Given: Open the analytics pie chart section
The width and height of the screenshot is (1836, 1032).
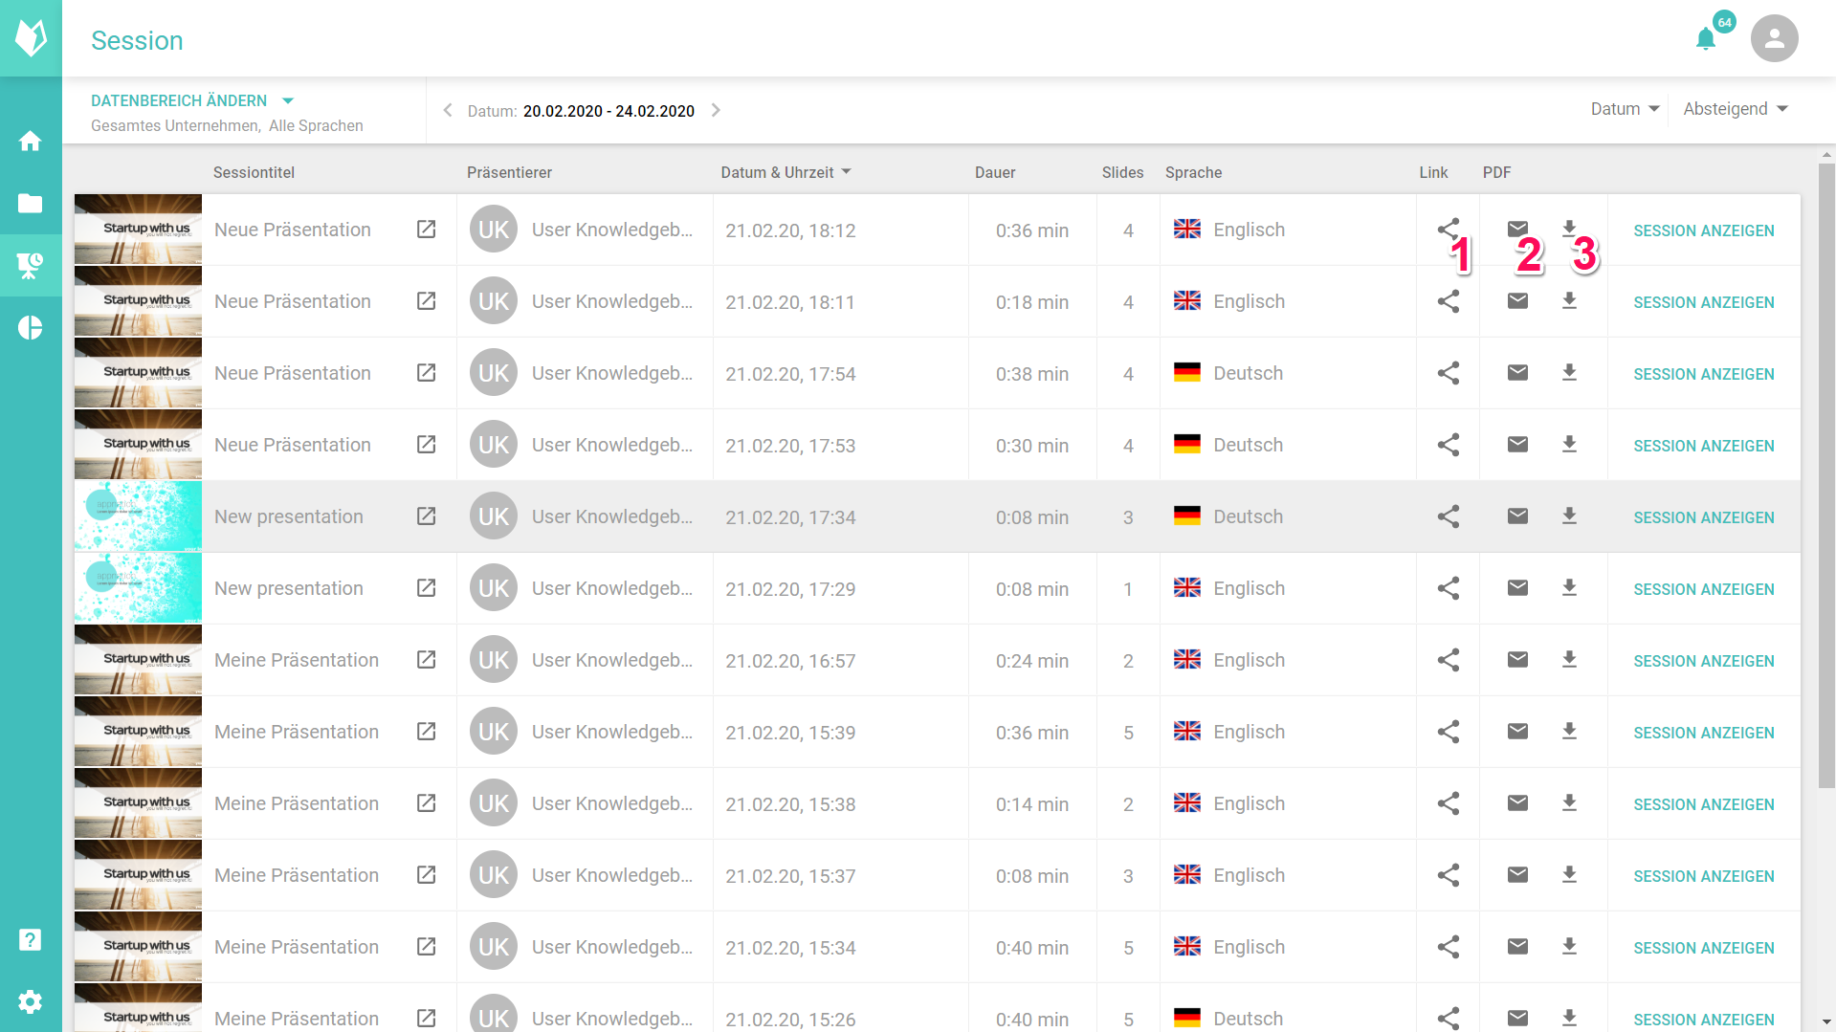Looking at the screenshot, I should pyautogui.click(x=31, y=328).
